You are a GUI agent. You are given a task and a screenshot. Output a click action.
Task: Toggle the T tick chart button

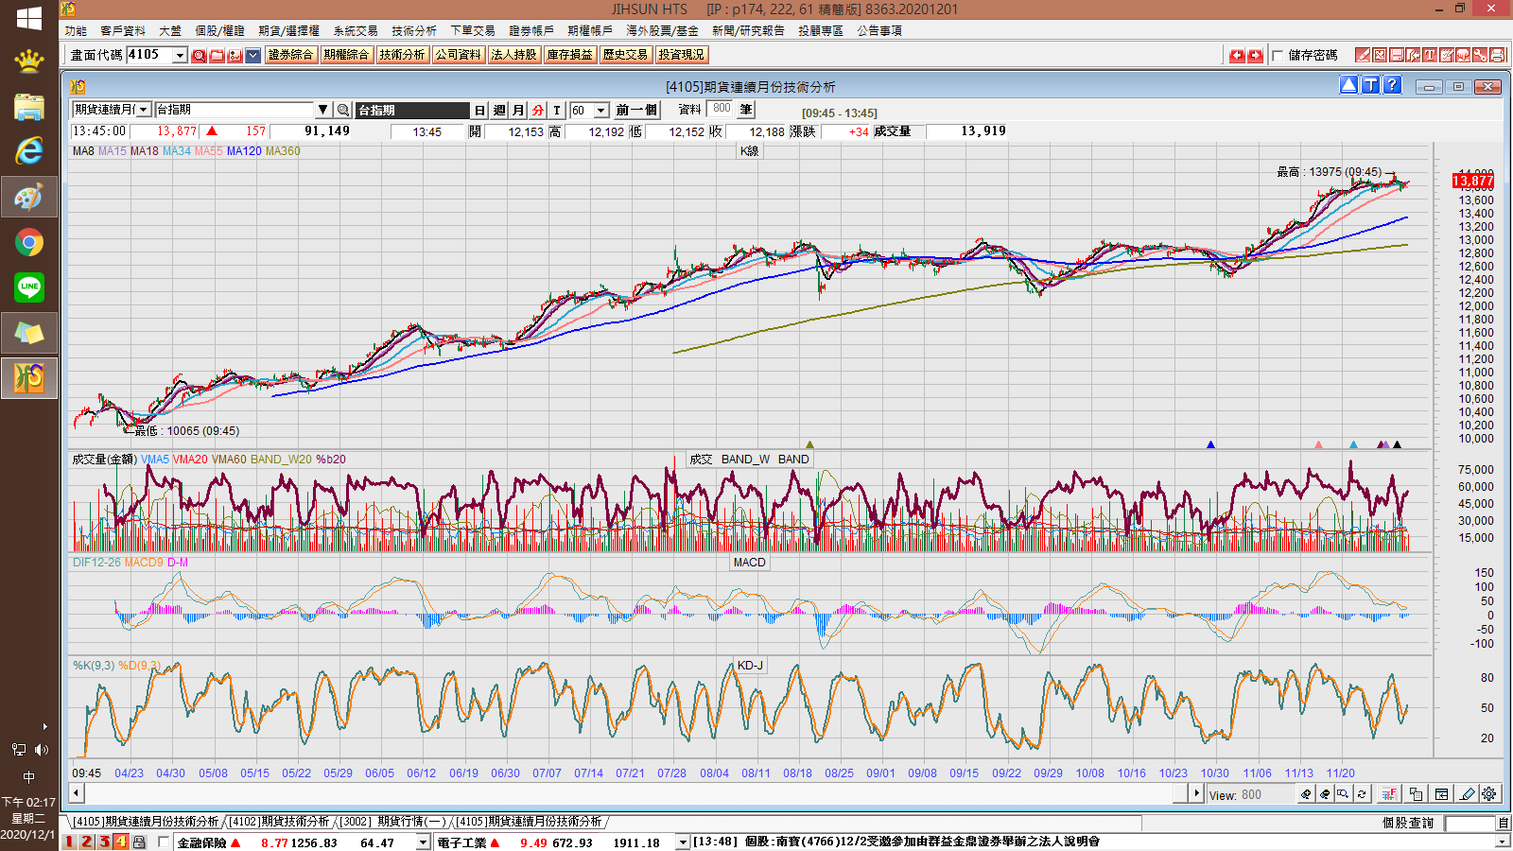point(557,110)
